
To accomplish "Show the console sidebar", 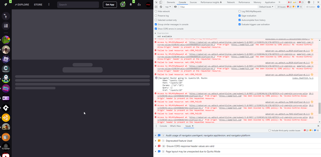I will (156, 7).
